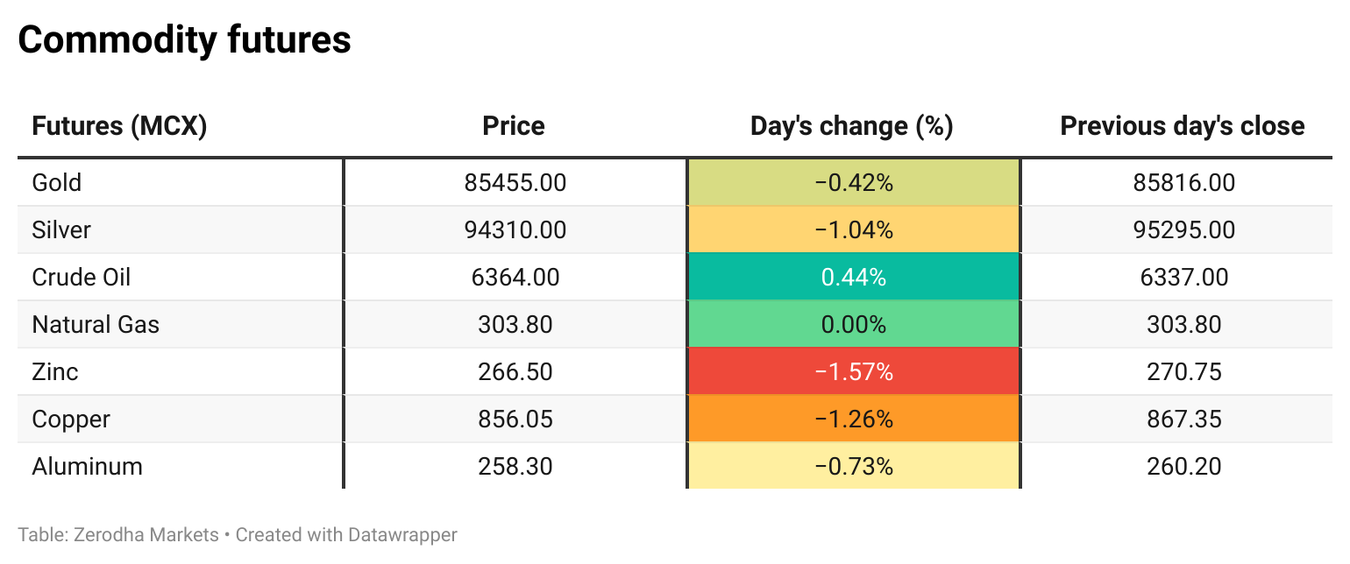This screenshot has width=1350, height=564.
Task: Select Silver's previous close value 95295.00
Action: (1183, 230)
